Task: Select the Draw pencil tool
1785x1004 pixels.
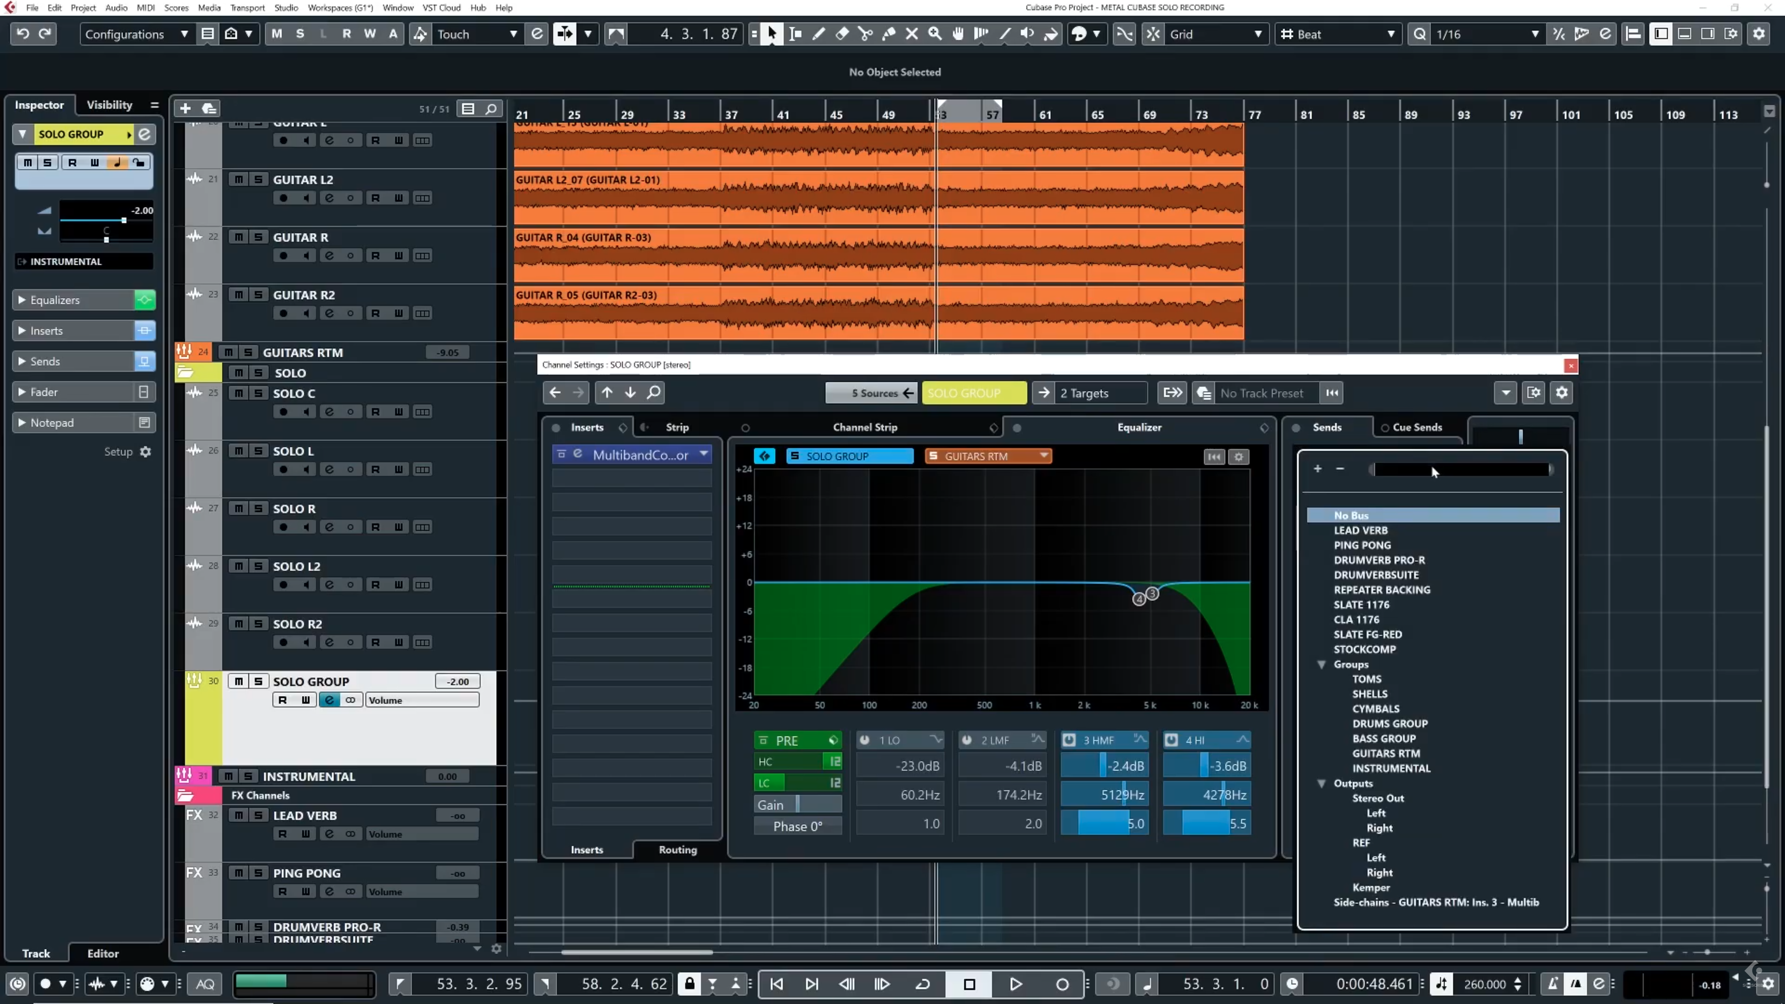Action: coord(818,34)
